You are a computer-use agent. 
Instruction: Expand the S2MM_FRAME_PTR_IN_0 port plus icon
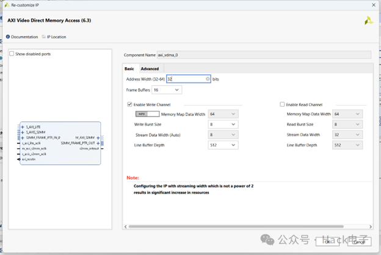pos(23,138)
